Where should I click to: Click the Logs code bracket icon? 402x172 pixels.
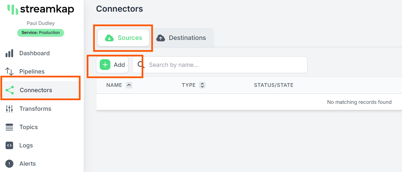pyautogui.click(x=9, y=145)
